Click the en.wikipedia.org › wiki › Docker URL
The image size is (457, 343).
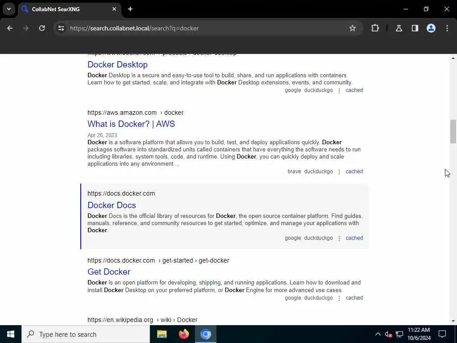(x=142, y=320)
